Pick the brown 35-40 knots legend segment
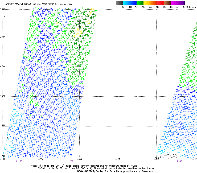This screenshot has height=173, width=197. click(x=168, y=3)
